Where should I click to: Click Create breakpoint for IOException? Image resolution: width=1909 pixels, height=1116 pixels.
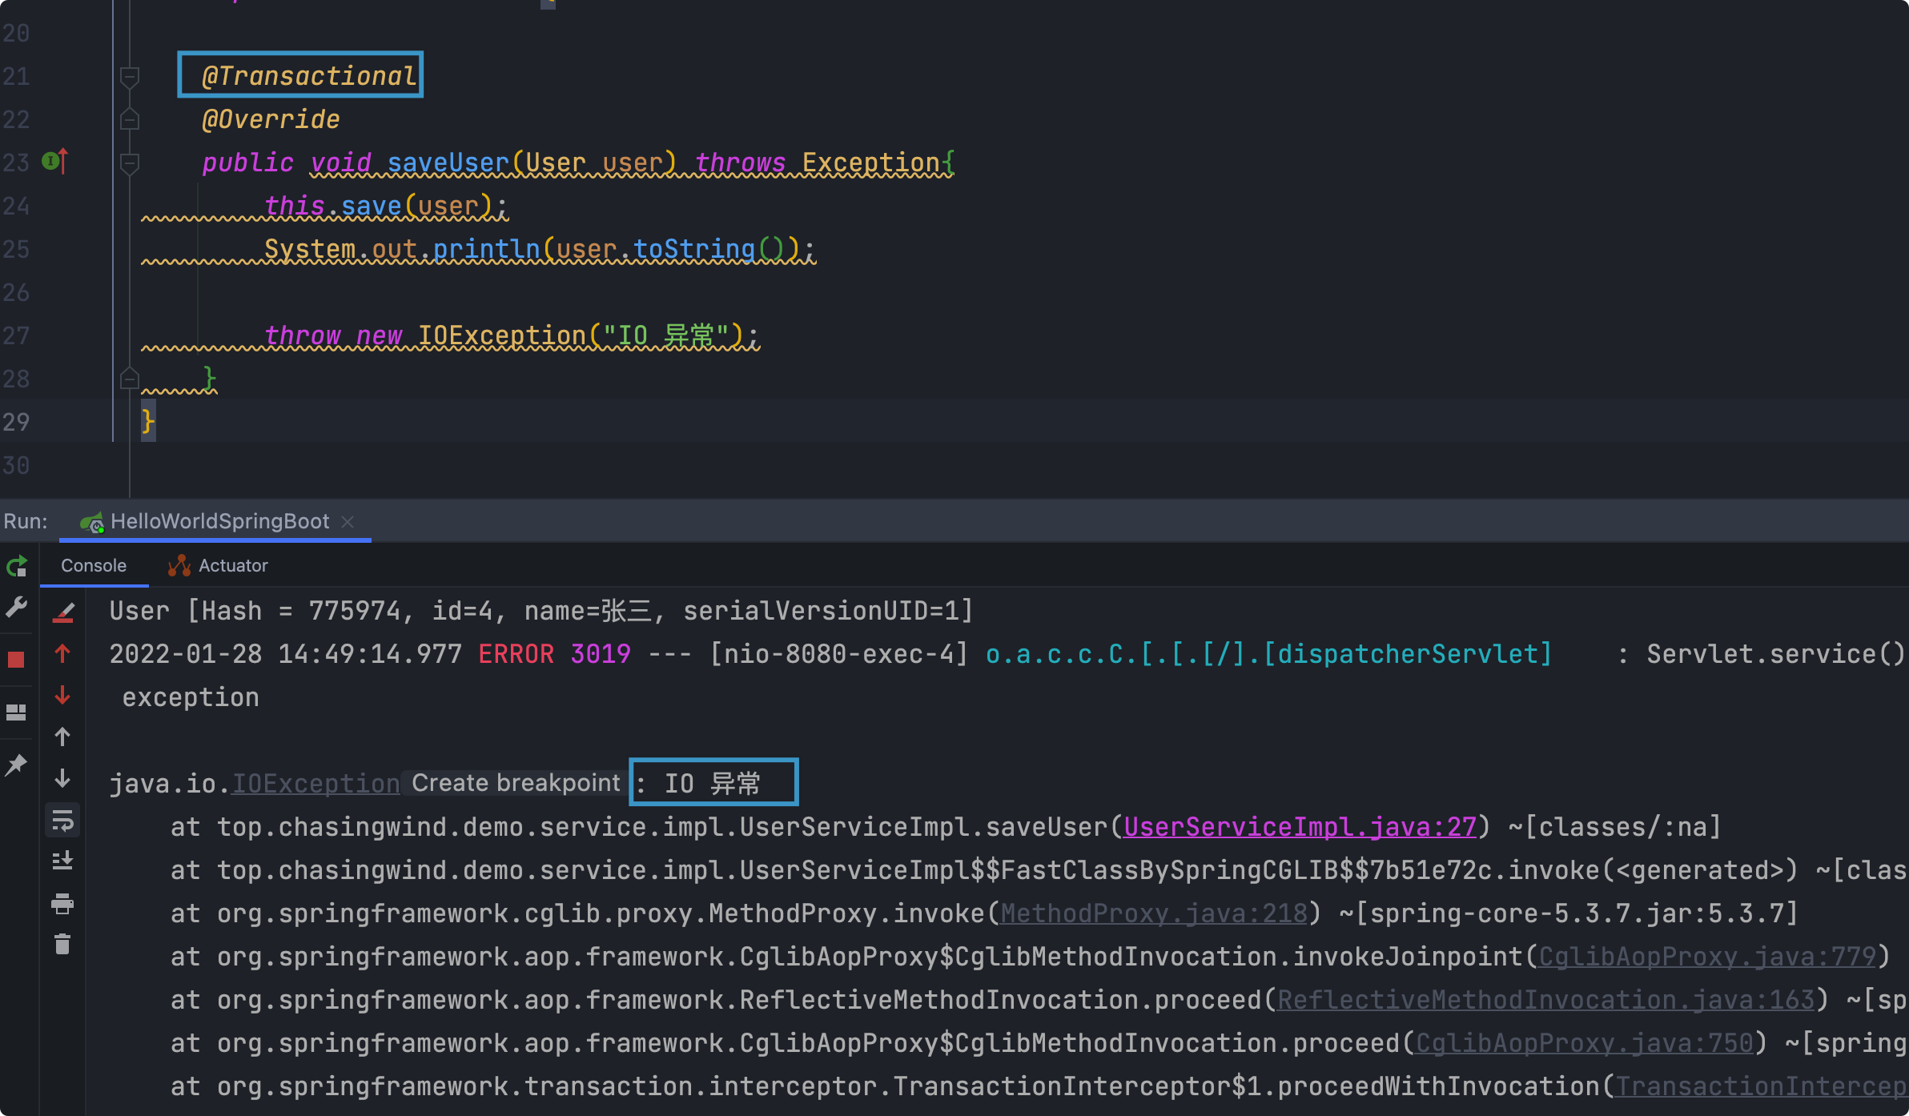click(516, 783)
